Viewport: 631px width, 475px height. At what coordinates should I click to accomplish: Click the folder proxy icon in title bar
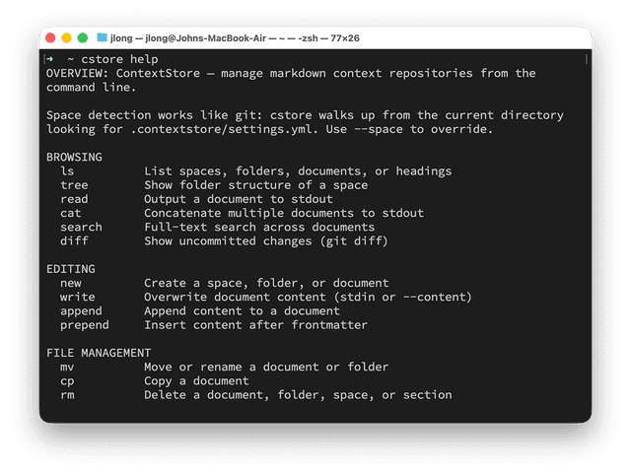tap(102, 37)
